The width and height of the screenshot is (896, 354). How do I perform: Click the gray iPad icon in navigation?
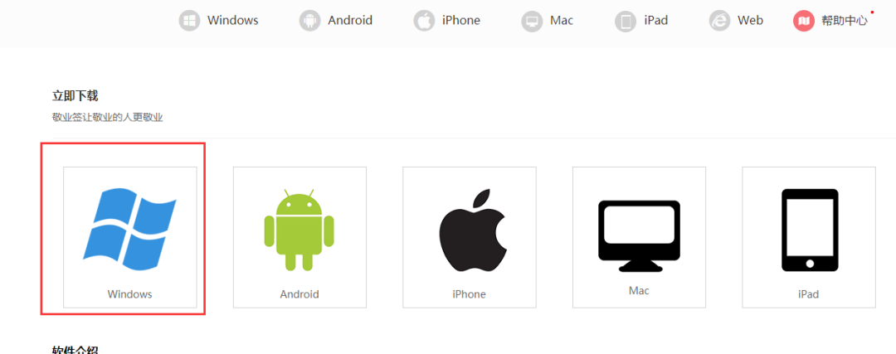coord(626,22)
